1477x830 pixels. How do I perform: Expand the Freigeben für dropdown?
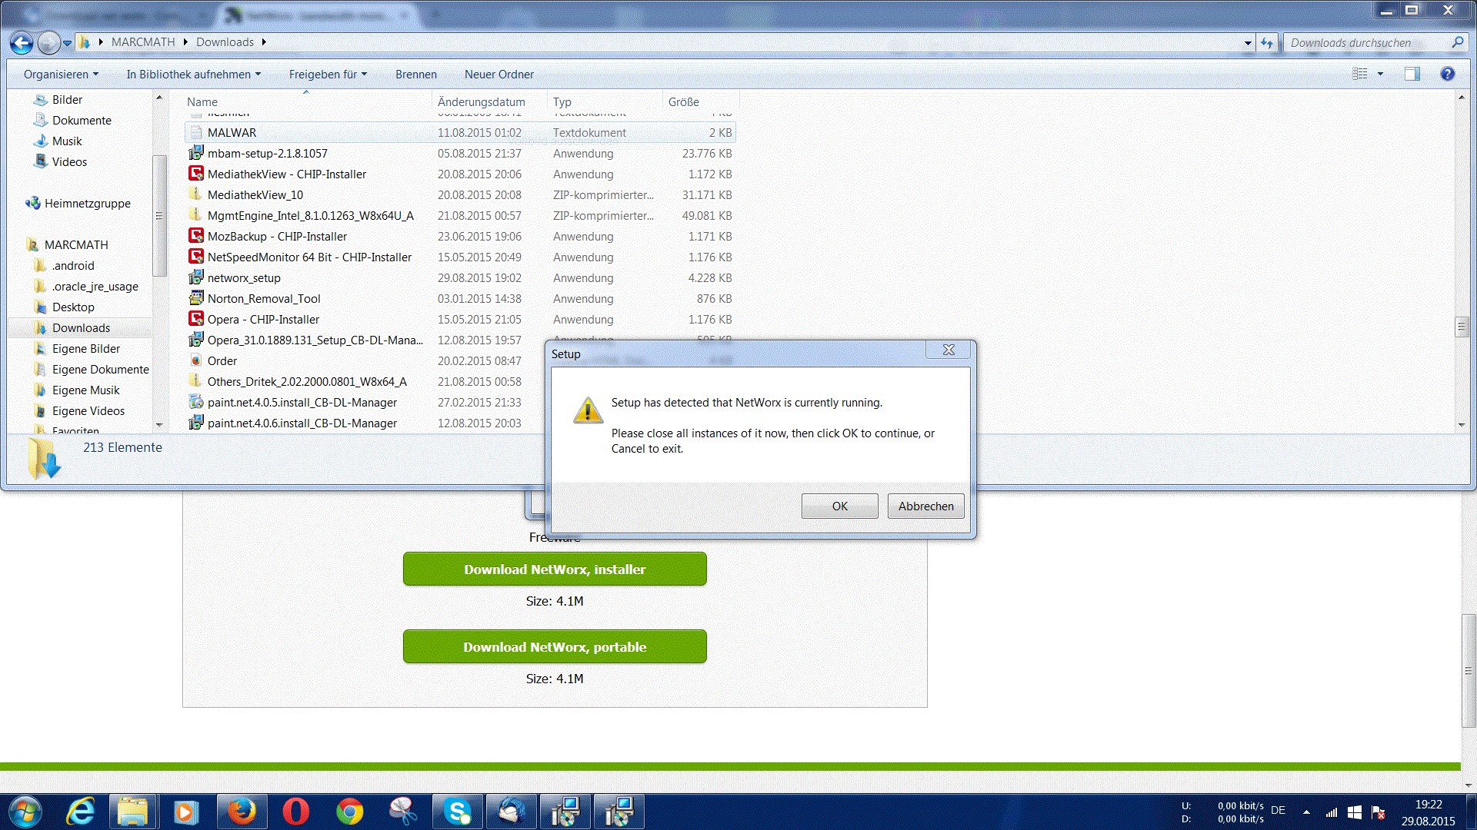pyautogui.click(x=328, y=75)
